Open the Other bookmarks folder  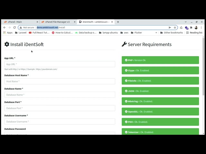tap(172, 33)
